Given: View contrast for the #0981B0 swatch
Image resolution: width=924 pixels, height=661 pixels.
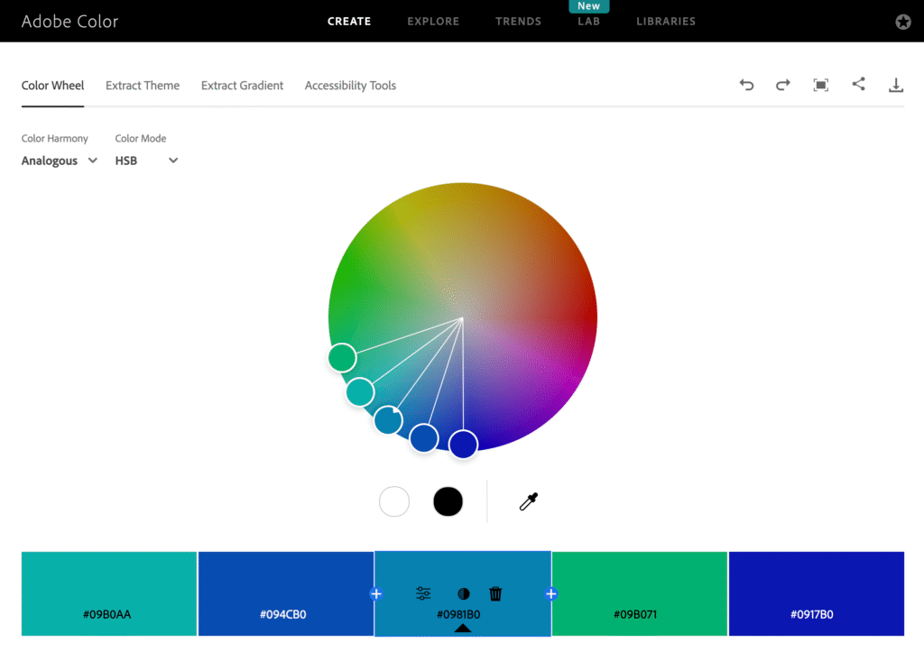Looking at the screenshot, I should pyautogui.click(x=462, y=593).
